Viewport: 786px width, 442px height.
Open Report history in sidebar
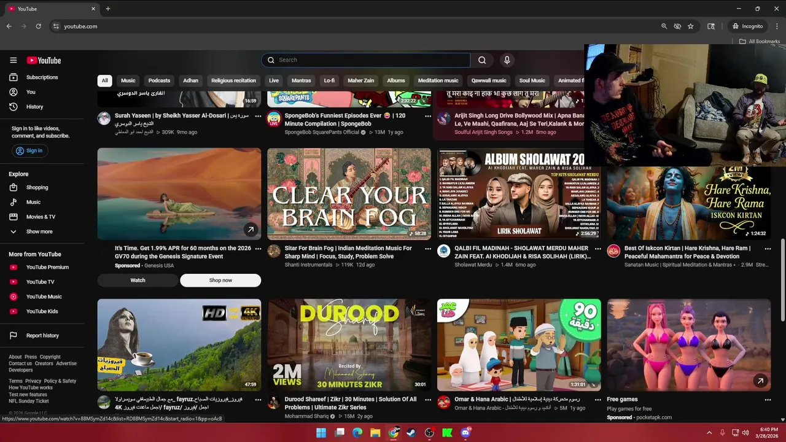tap(42, 335)
